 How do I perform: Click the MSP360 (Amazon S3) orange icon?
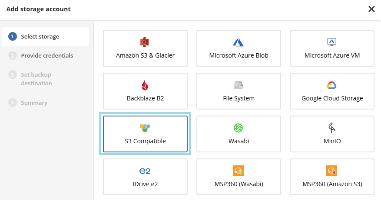pyautogui.click(x=332, y=171)
